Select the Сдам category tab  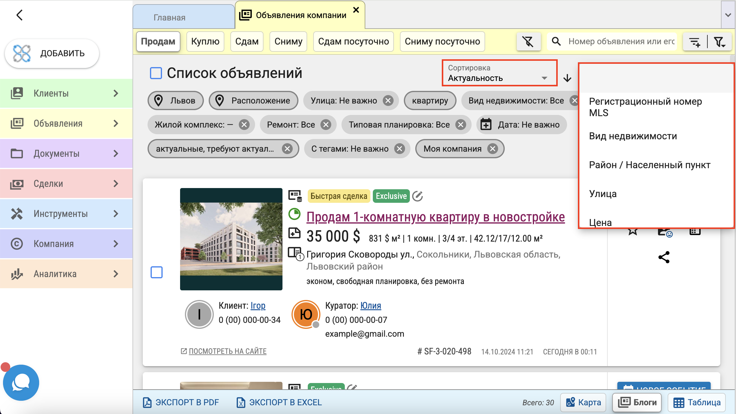(247, 41)
